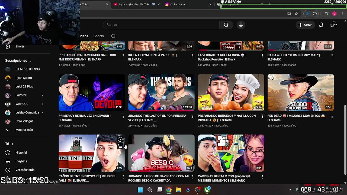The height and width of the screenshot is (195, 347).
Task: Expand Suscripciones section arrow
Action: (31, 61)
